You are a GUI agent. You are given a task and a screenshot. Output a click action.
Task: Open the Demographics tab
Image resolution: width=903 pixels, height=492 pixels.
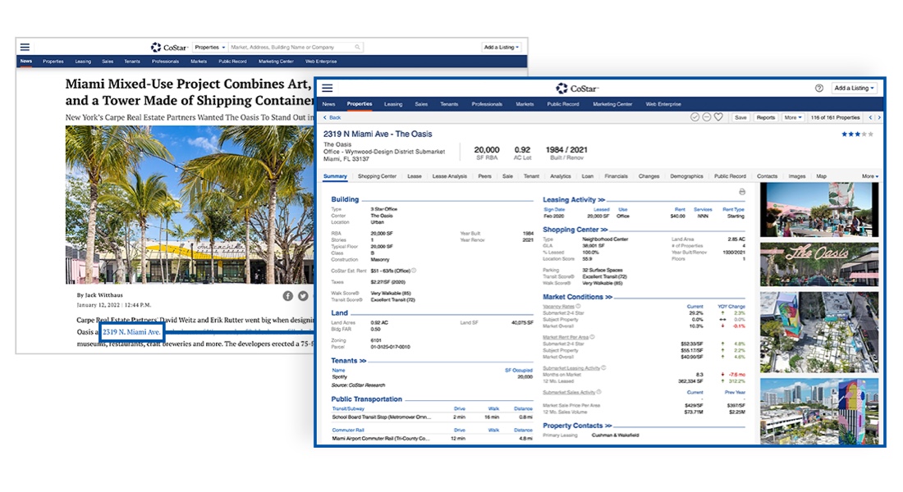click(x=686, y=176)
